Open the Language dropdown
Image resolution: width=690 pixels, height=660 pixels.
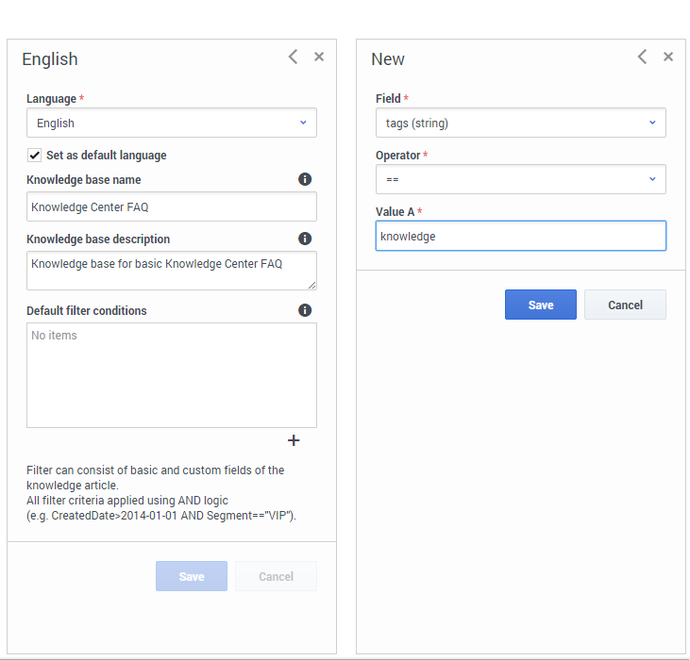pyautogui.click(x=172, y=124)
